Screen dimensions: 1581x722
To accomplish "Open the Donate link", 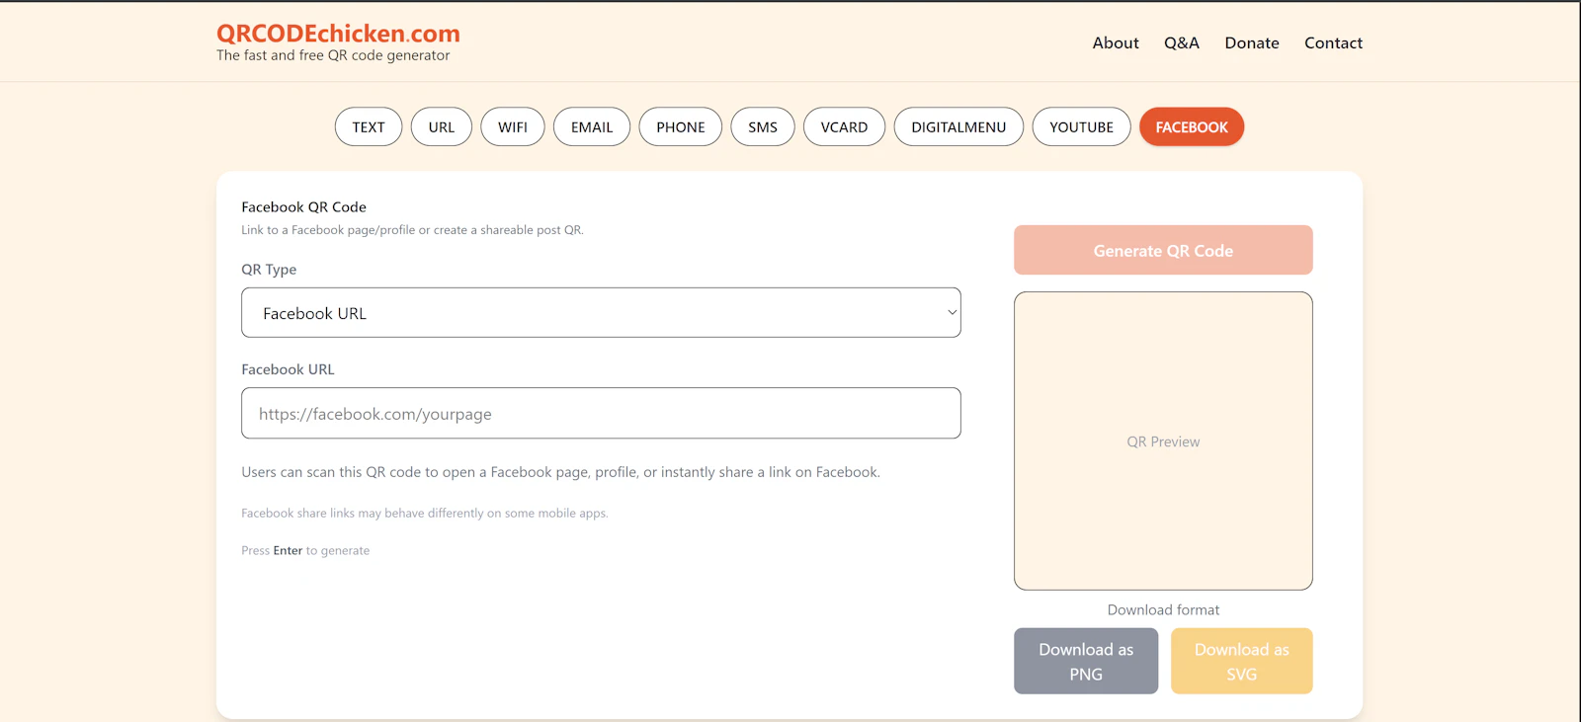I will click(x=1252, y=42).
